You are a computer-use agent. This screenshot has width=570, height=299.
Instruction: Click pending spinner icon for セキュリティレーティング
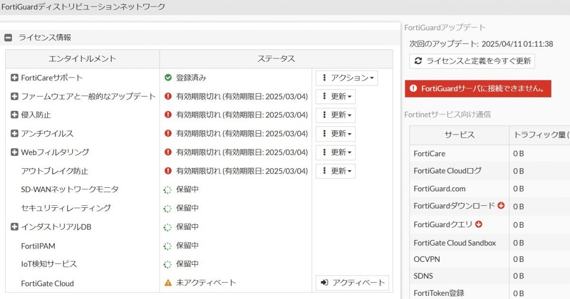[168, 208]
